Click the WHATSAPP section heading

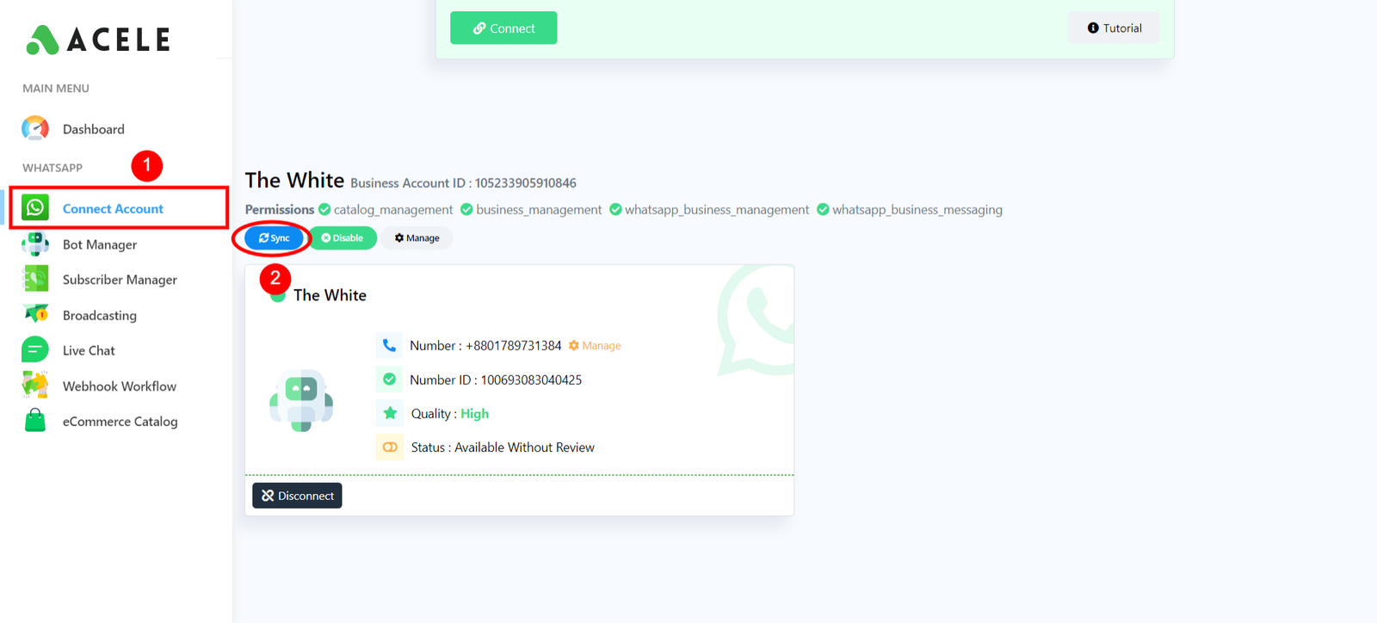[x=52, y=168]
